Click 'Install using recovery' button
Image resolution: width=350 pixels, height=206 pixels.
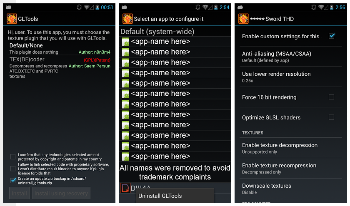(x=61, y=193)
